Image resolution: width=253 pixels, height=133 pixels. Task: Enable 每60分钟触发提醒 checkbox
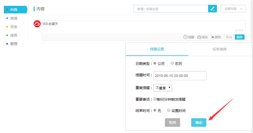tap(155, 99)
